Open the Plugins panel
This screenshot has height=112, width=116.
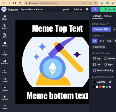[x=5, y=89]
